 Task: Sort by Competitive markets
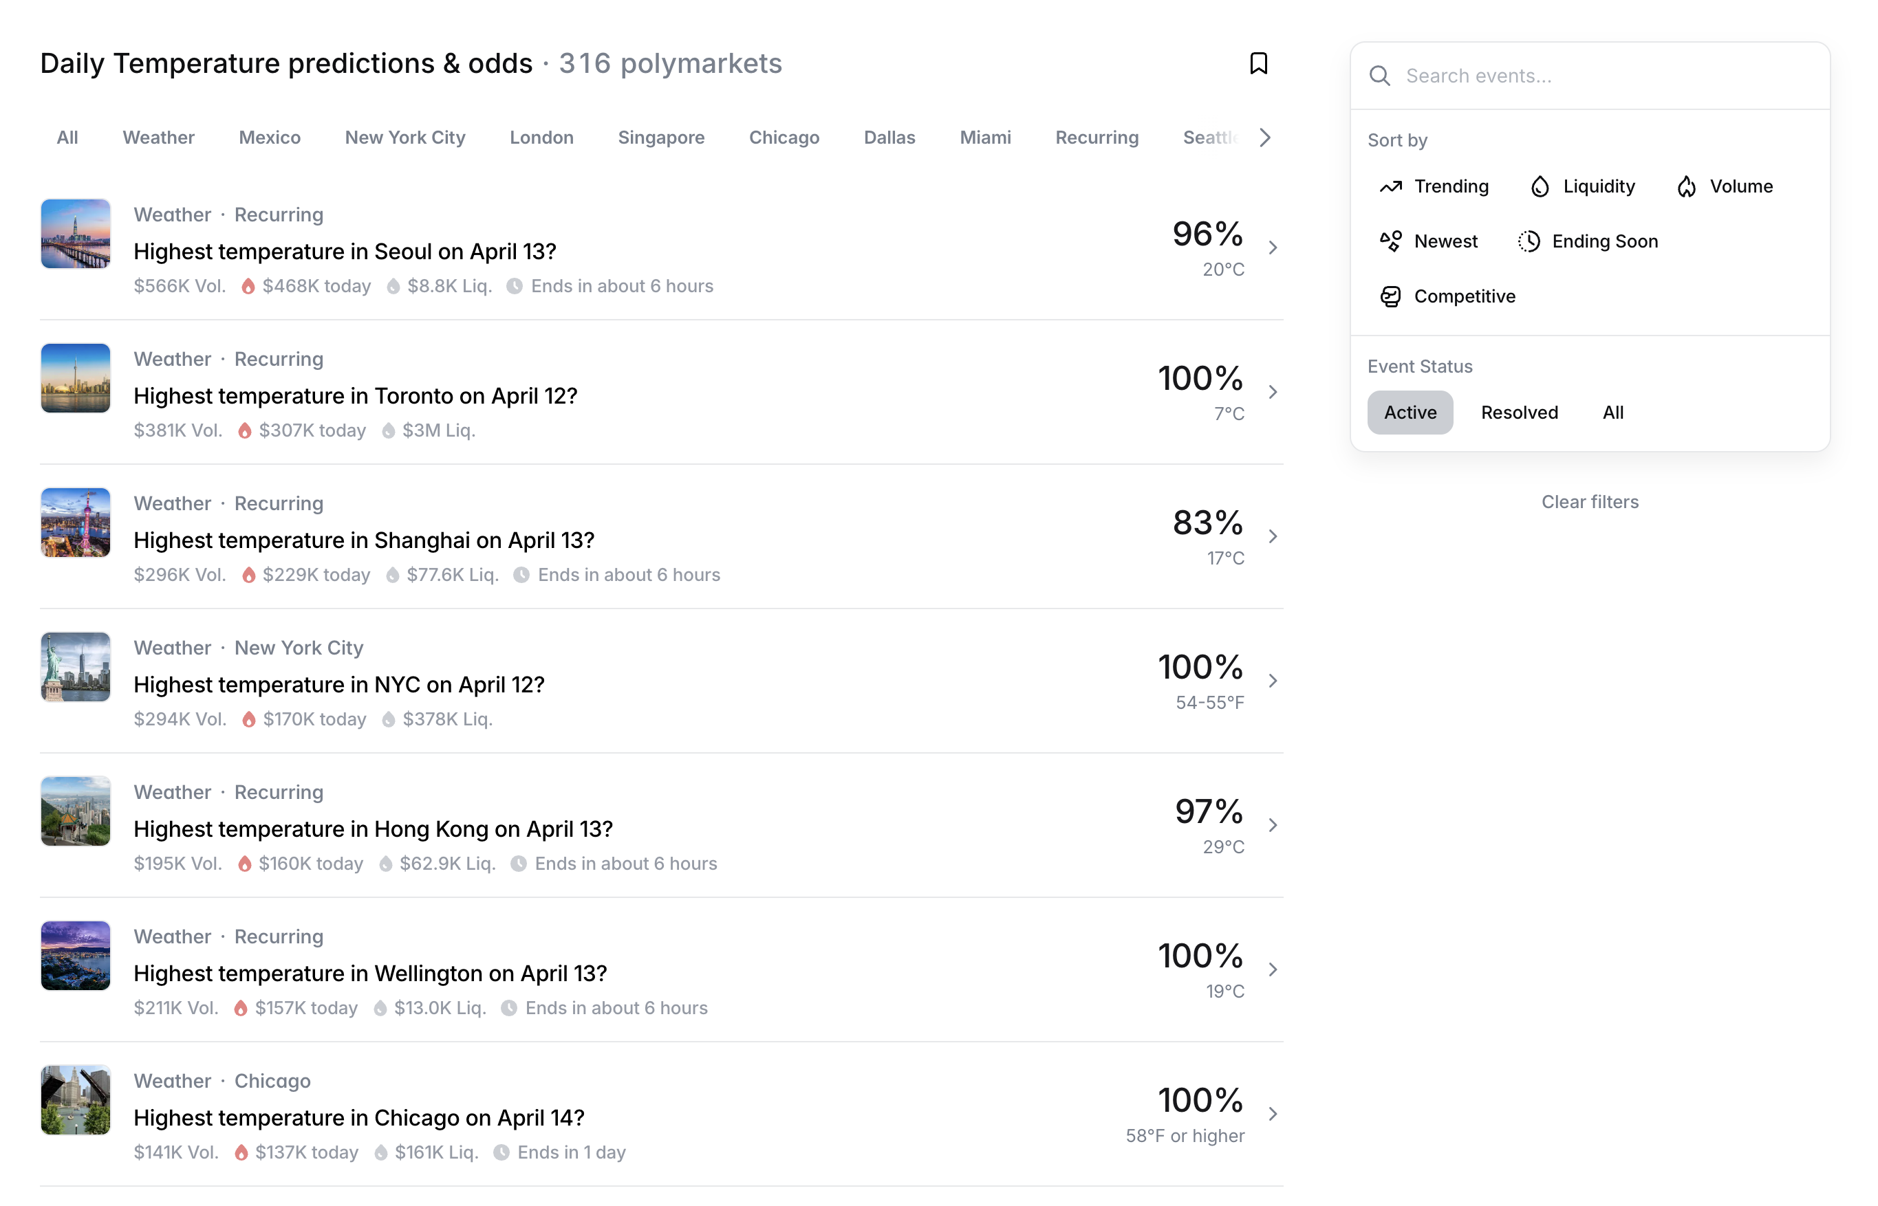pos(1447,296)
